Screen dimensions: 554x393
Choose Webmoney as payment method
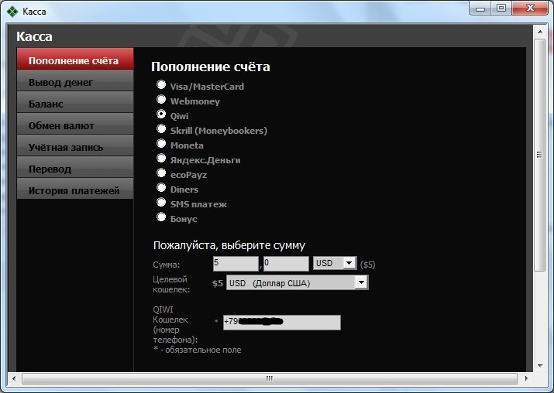coord(161,100)
